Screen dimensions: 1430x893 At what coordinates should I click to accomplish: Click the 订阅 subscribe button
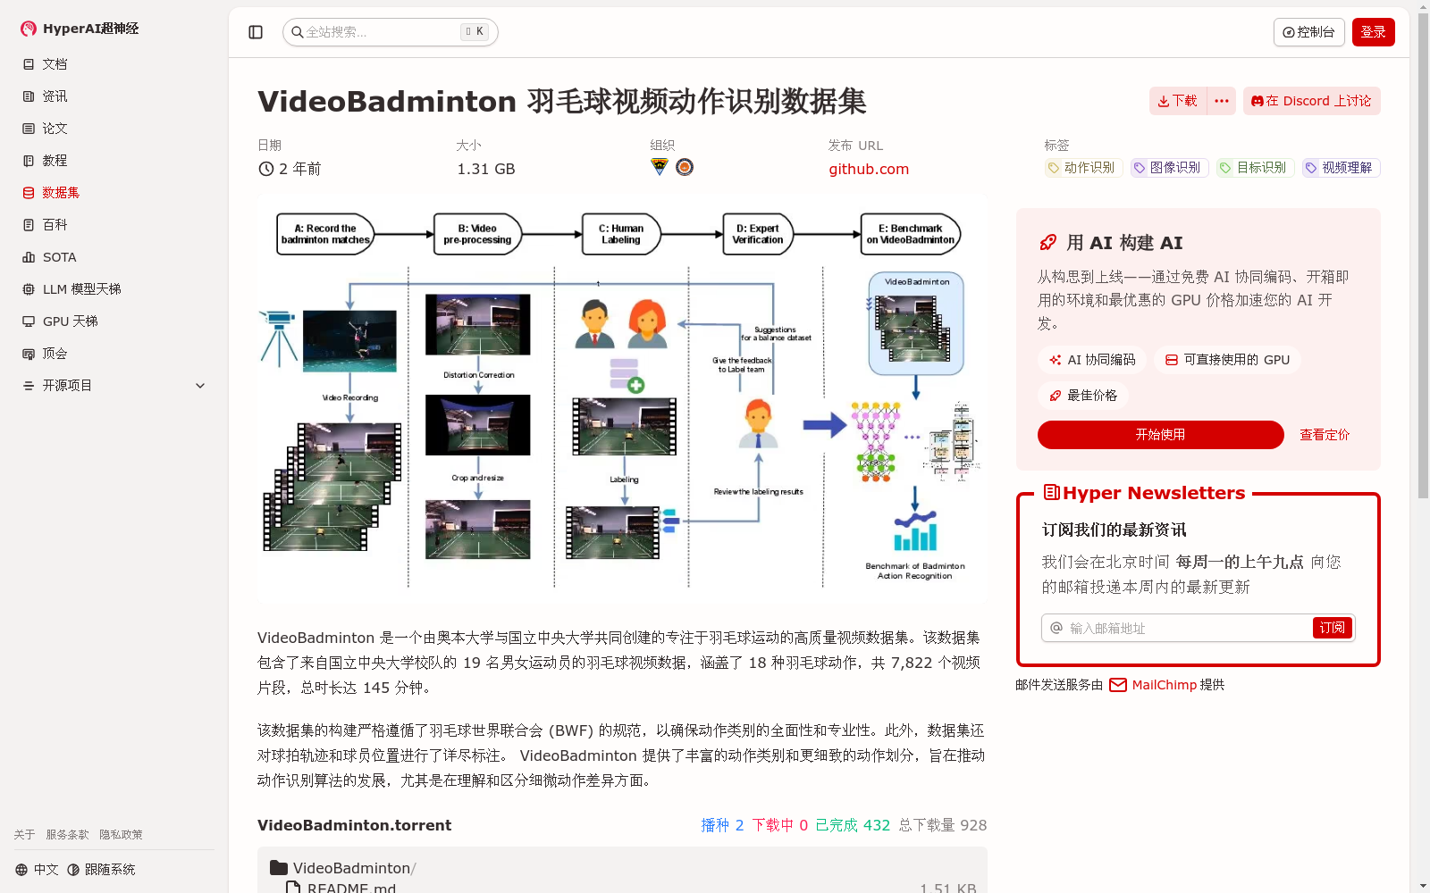[1333, 628]
